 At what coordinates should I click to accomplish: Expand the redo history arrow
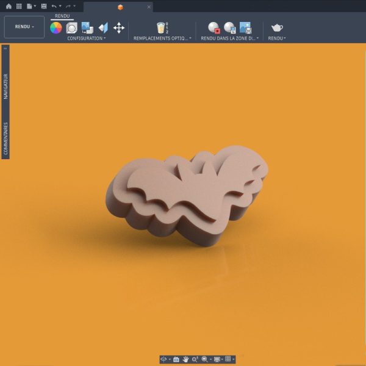click(74, 6)
